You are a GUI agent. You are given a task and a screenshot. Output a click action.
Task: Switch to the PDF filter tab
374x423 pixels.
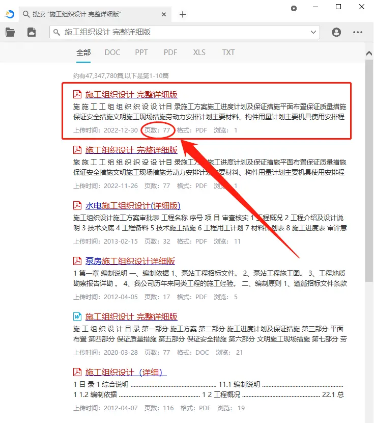pos(170,52)
